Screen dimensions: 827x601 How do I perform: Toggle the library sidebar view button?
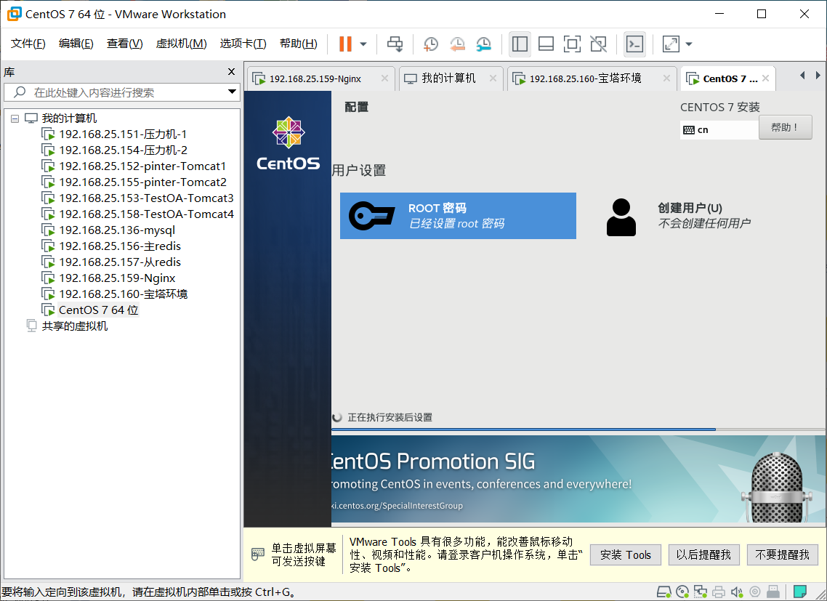520,44
